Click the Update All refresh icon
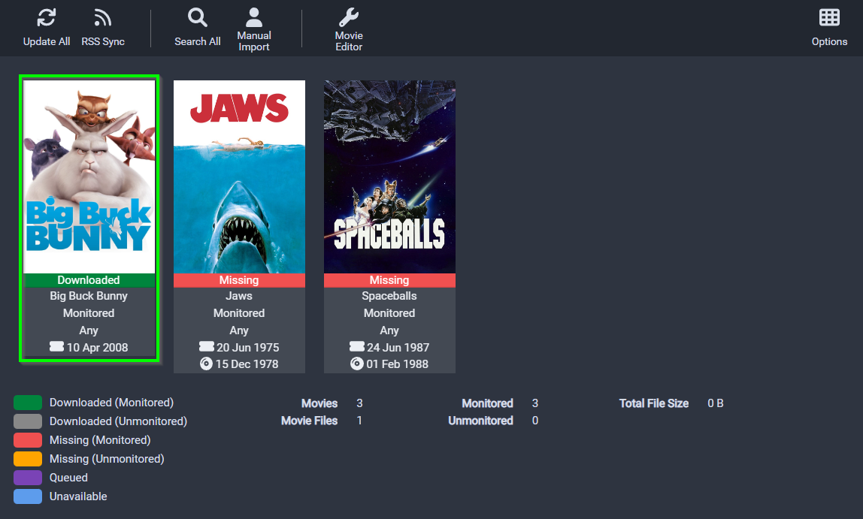The height and width of the screenshot is (519, 863). pyautogui.click(x=47, y=18)
